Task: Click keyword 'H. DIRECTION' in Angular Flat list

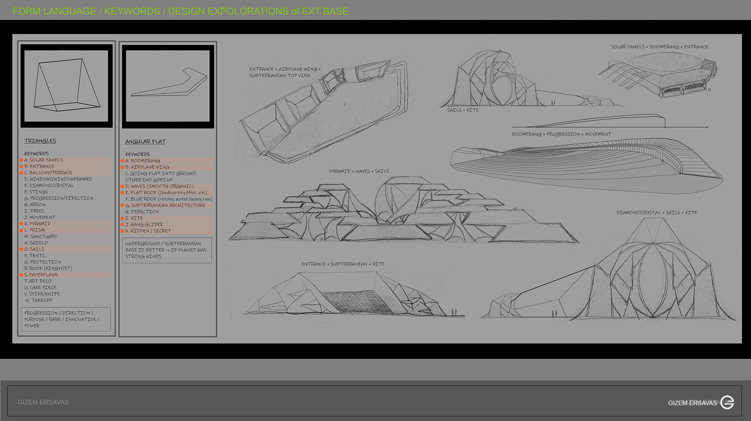Action: click(x=142, y=212)
